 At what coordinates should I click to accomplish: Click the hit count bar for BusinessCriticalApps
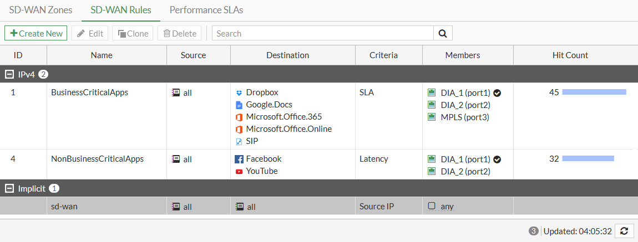click(x=594, y=92)
